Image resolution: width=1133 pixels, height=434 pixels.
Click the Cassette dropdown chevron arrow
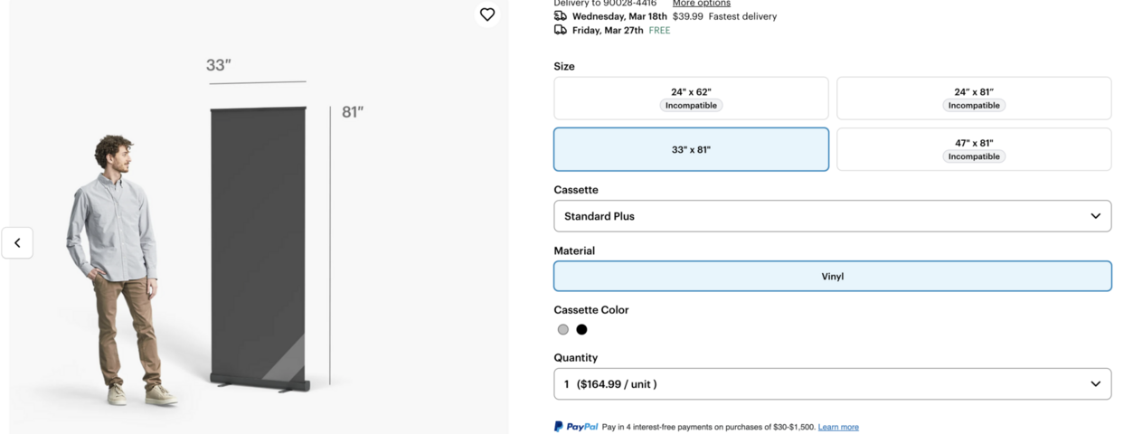[x=1095, y=216]
